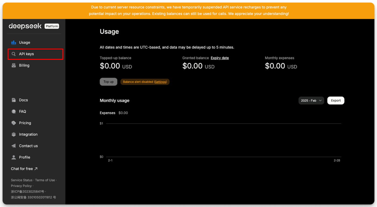Click the Usage bar chart icon
The image size is (377, 207).
coord(13,42)
